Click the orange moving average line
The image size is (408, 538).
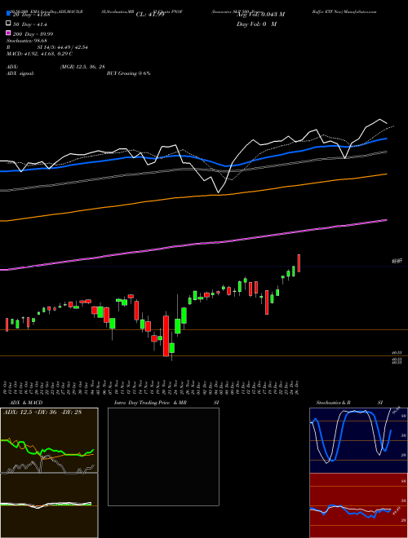click(193, 196)
